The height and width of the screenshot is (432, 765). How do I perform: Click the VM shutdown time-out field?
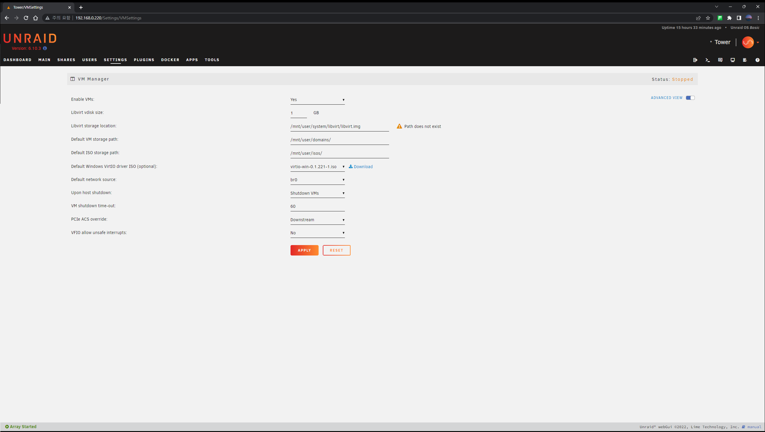click(317, 206)
